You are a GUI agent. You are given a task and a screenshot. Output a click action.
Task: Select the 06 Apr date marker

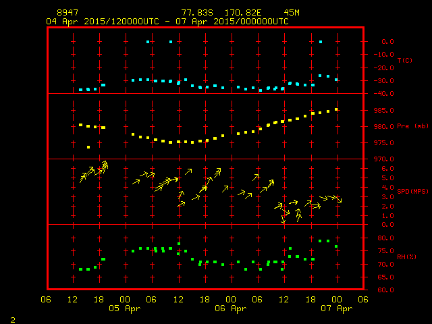pos(230,308)
